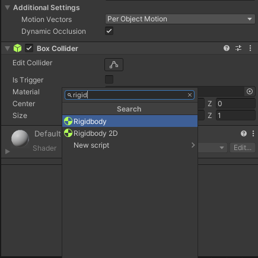Click the Edit Collider label
Viewport: 258px width, 258px height.
(x=33, y=63)
